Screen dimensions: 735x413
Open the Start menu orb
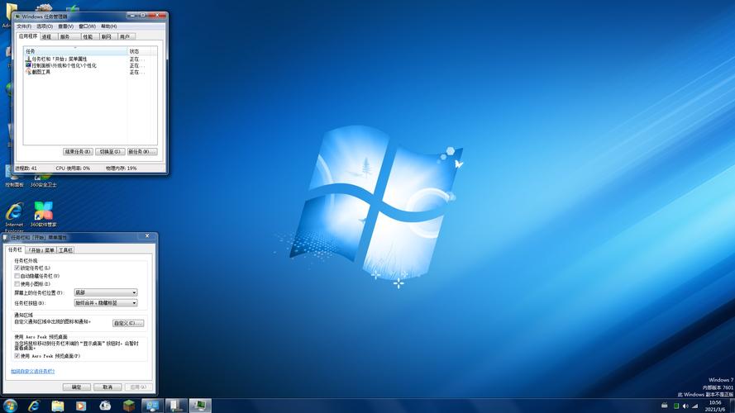coord(10,406)
